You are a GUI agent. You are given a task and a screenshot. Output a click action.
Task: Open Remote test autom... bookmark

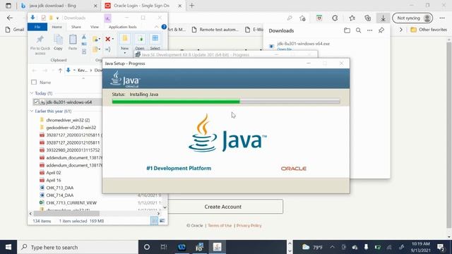[215, 30]
